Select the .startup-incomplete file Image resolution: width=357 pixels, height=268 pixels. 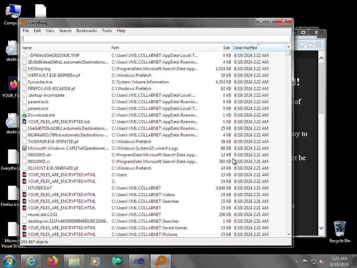pyautogui.click(x=46, y=95)
